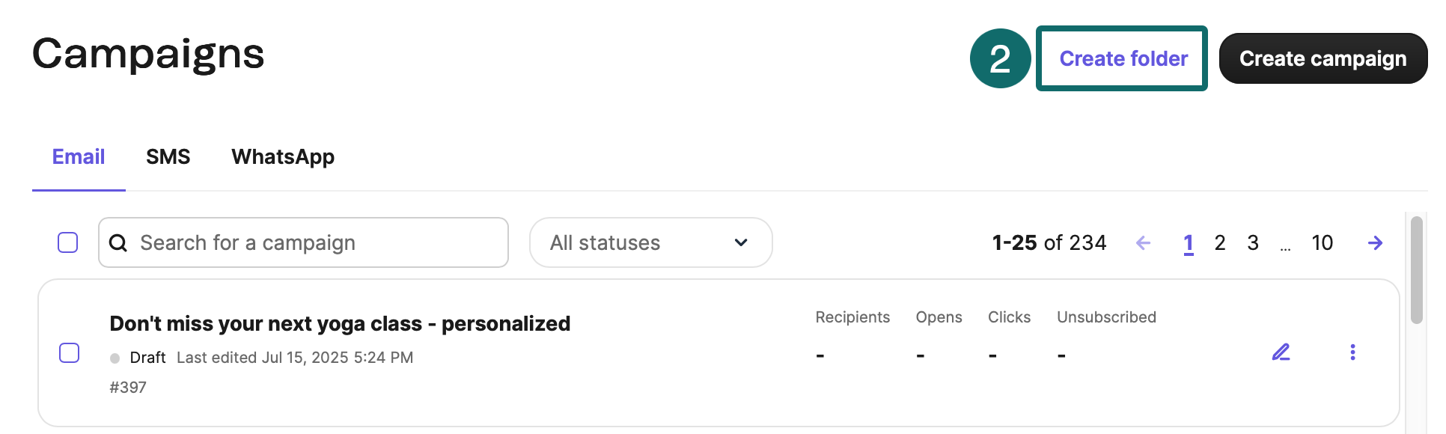This screenshot has width=1446, height=434.
Task: Toggle the select-all campaigns checkbox
Action: [x=68, y=242]
